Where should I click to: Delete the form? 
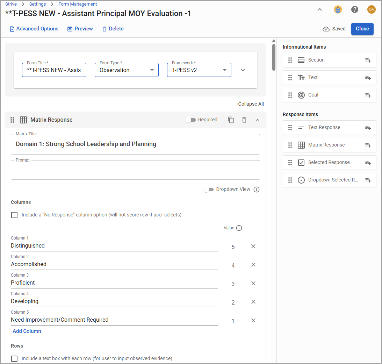point(113,29)
